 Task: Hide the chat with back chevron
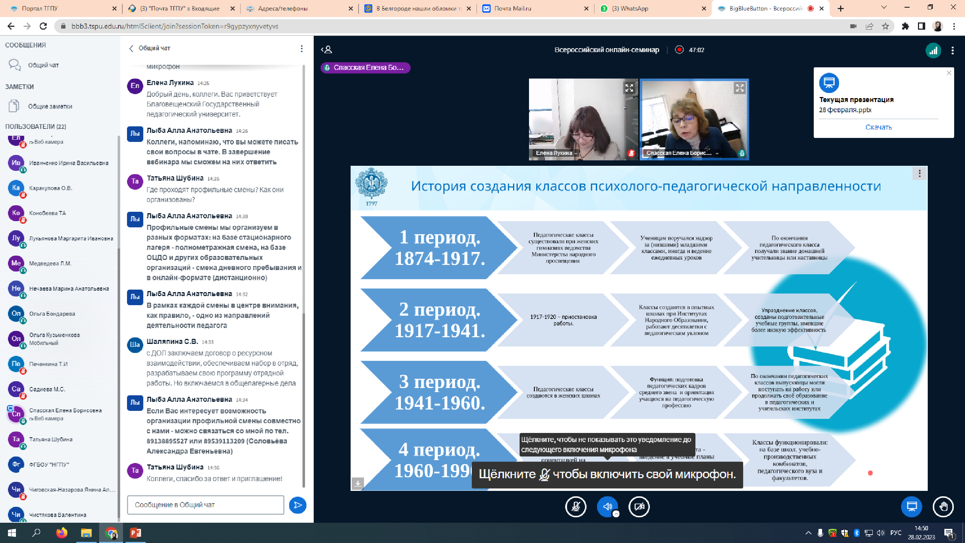tap(131, 49)
